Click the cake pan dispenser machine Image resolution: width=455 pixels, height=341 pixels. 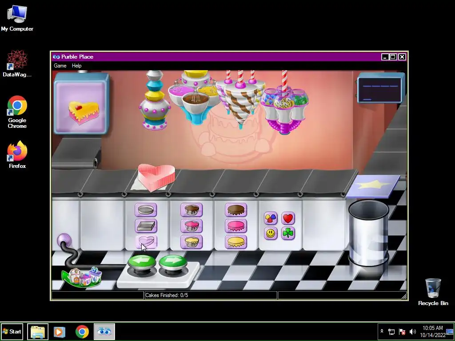(x=155, y=100)
